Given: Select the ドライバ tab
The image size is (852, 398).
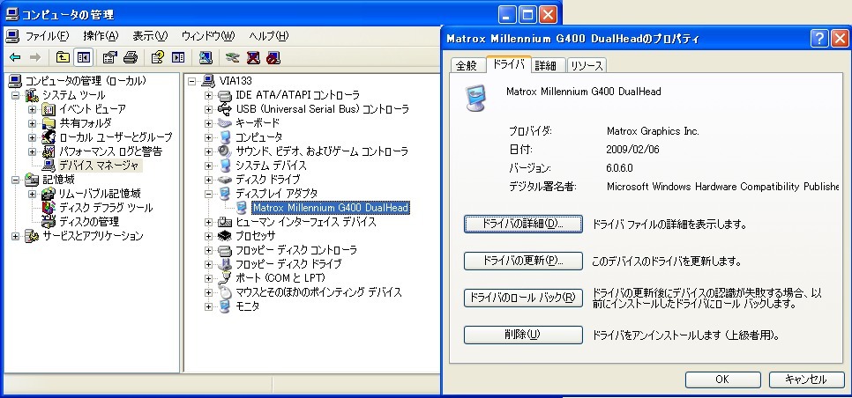Looking at the screenshot, I should tap(508, 64).
